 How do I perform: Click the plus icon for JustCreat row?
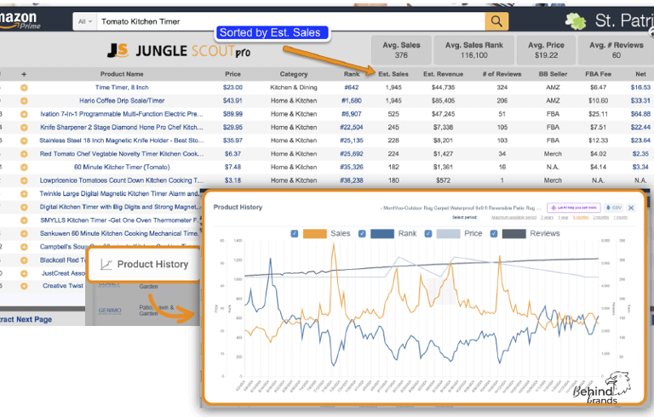[24, 273]
